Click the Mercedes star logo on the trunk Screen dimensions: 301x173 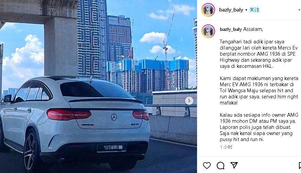[114, 117]
